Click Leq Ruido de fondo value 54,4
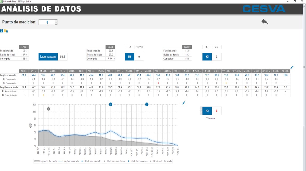 (24, 87)
